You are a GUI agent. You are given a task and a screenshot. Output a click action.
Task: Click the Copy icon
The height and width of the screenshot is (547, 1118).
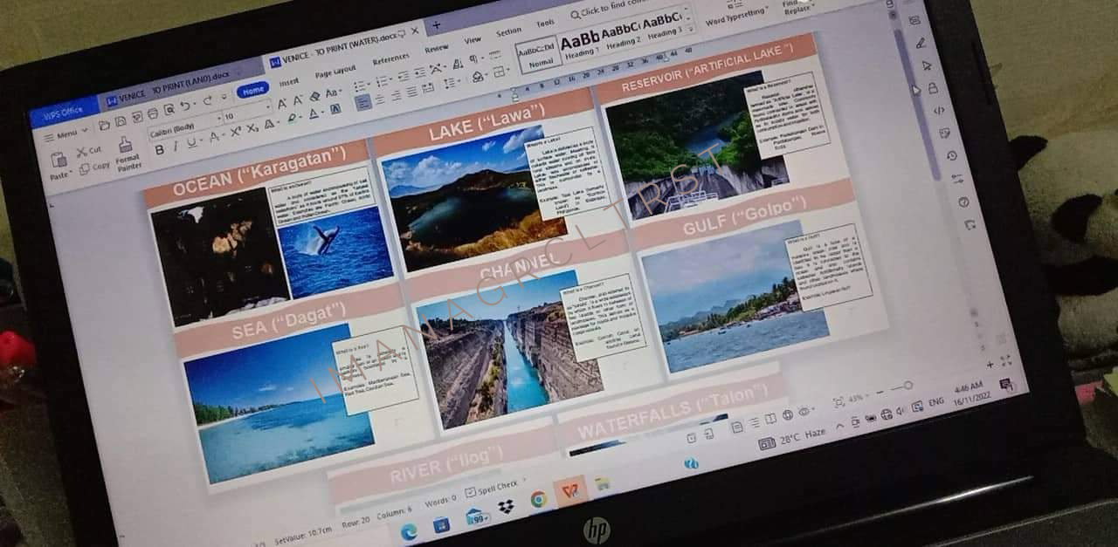(x=85, y=169)
